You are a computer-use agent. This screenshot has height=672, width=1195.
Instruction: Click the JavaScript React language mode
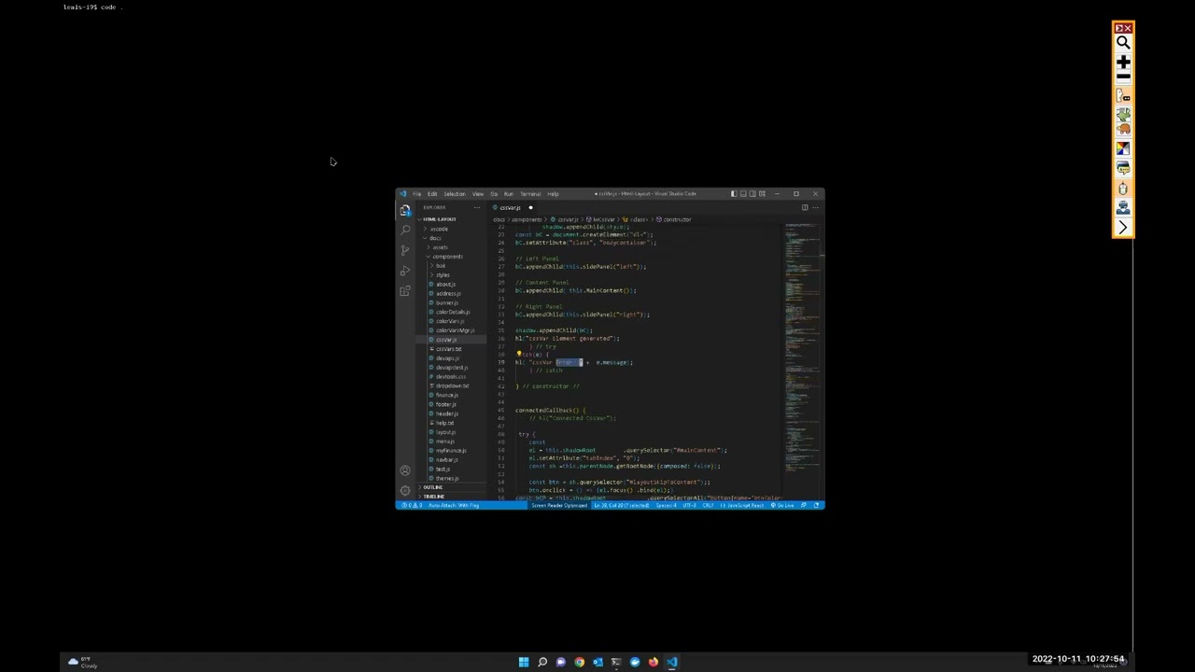pyautogui.click(x=742, y=506)
